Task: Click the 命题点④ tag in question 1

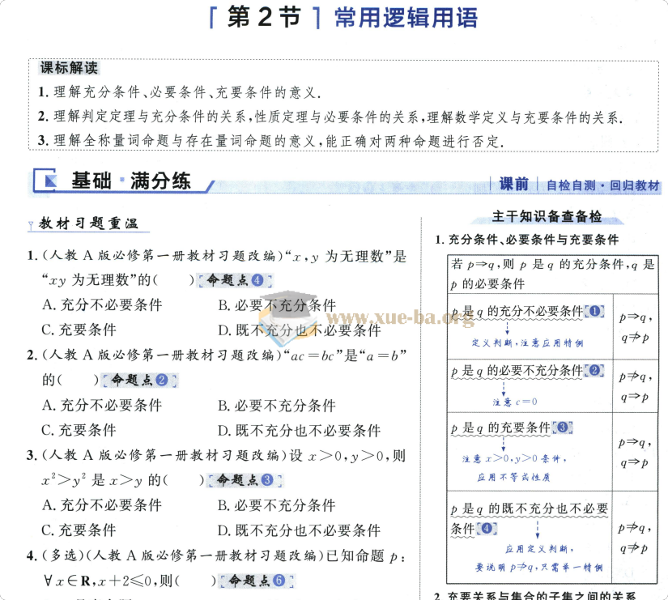Action: coord(234,280)
